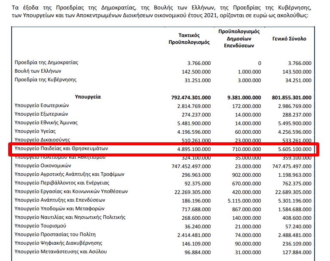Click the 'Προϋπολογισμός Δημοσίων Επενδύσεων' column header
The image size is (330, 261).
coord(239,38)
